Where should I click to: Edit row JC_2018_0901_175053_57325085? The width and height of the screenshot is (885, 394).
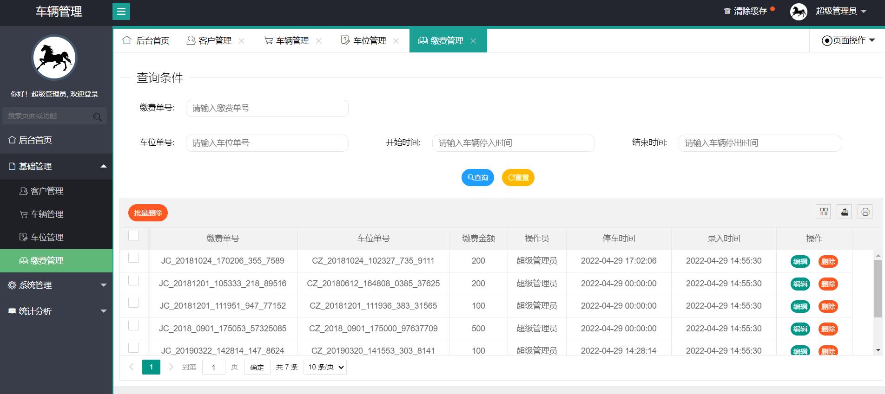[x=800, y=329]
